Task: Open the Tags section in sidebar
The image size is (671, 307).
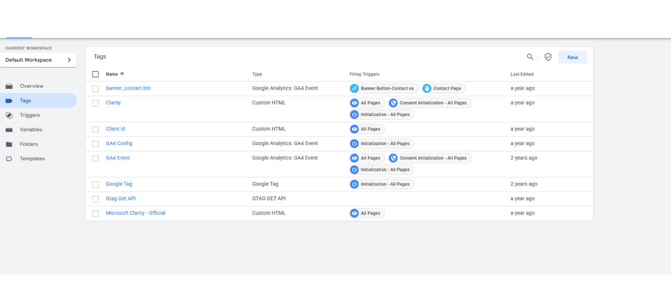Action: click(25, 100)
